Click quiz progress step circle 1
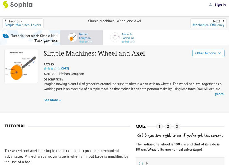This screenshot has width=229, height=165. (159, 126)
